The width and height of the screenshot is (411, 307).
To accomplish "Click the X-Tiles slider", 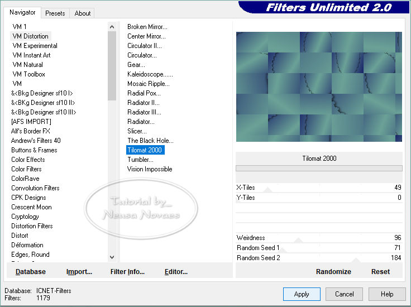I will pyautogui.click(x=319, y=188).
